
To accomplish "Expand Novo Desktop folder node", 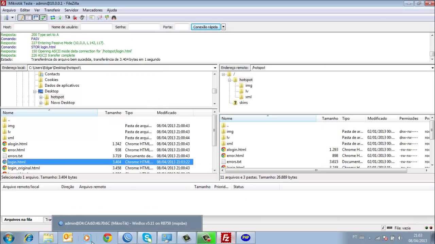I will pyautogui.click(x=41, y=103).
